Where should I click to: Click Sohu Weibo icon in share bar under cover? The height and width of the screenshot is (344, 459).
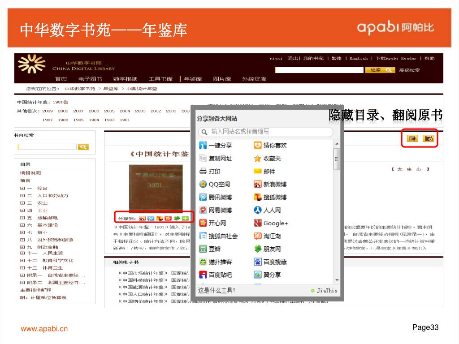click(159, 218)
